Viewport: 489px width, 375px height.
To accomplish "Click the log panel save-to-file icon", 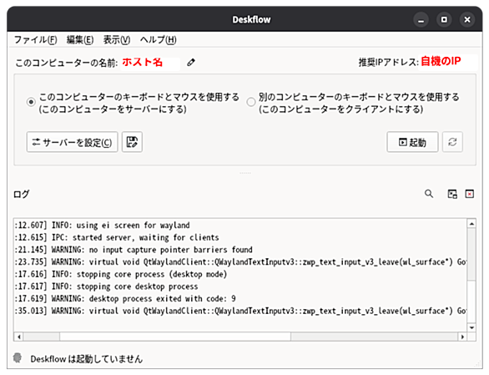I will pos(452,194).
